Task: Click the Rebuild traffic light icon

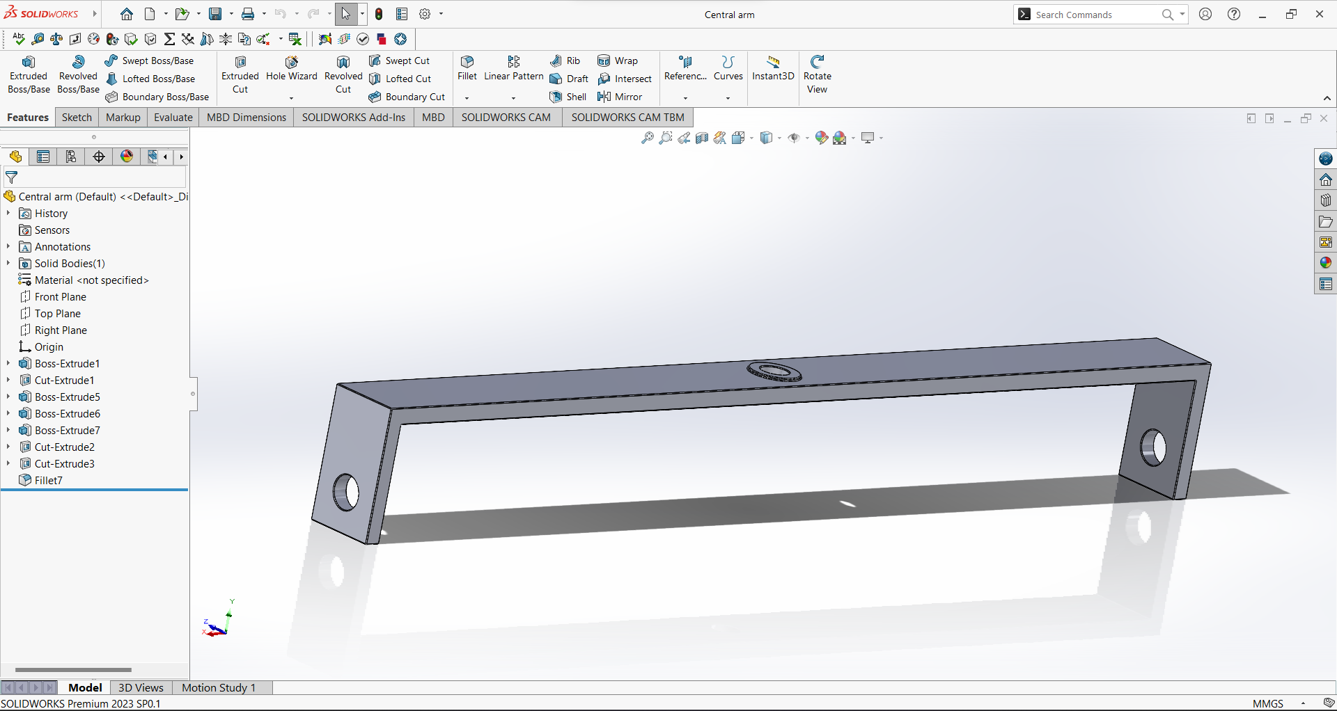Action: coord(379,14)
